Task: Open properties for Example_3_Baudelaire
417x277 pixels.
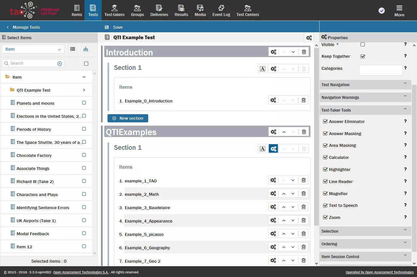Action: coord(273,207)
